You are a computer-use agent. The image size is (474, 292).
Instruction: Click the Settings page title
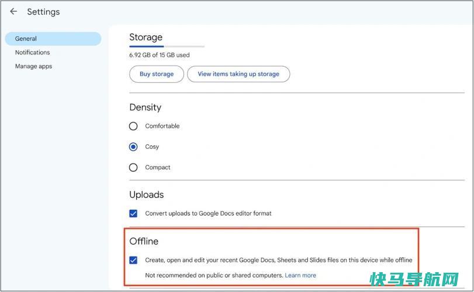[43, 12]
